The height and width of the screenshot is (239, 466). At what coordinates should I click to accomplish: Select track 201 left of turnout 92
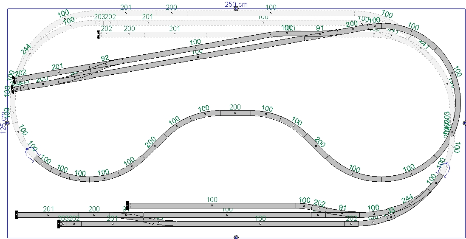click(59, 72)
